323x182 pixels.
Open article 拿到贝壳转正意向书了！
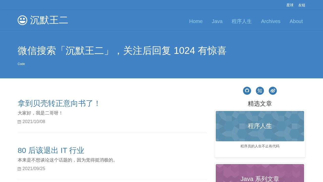tap(59, 103)
